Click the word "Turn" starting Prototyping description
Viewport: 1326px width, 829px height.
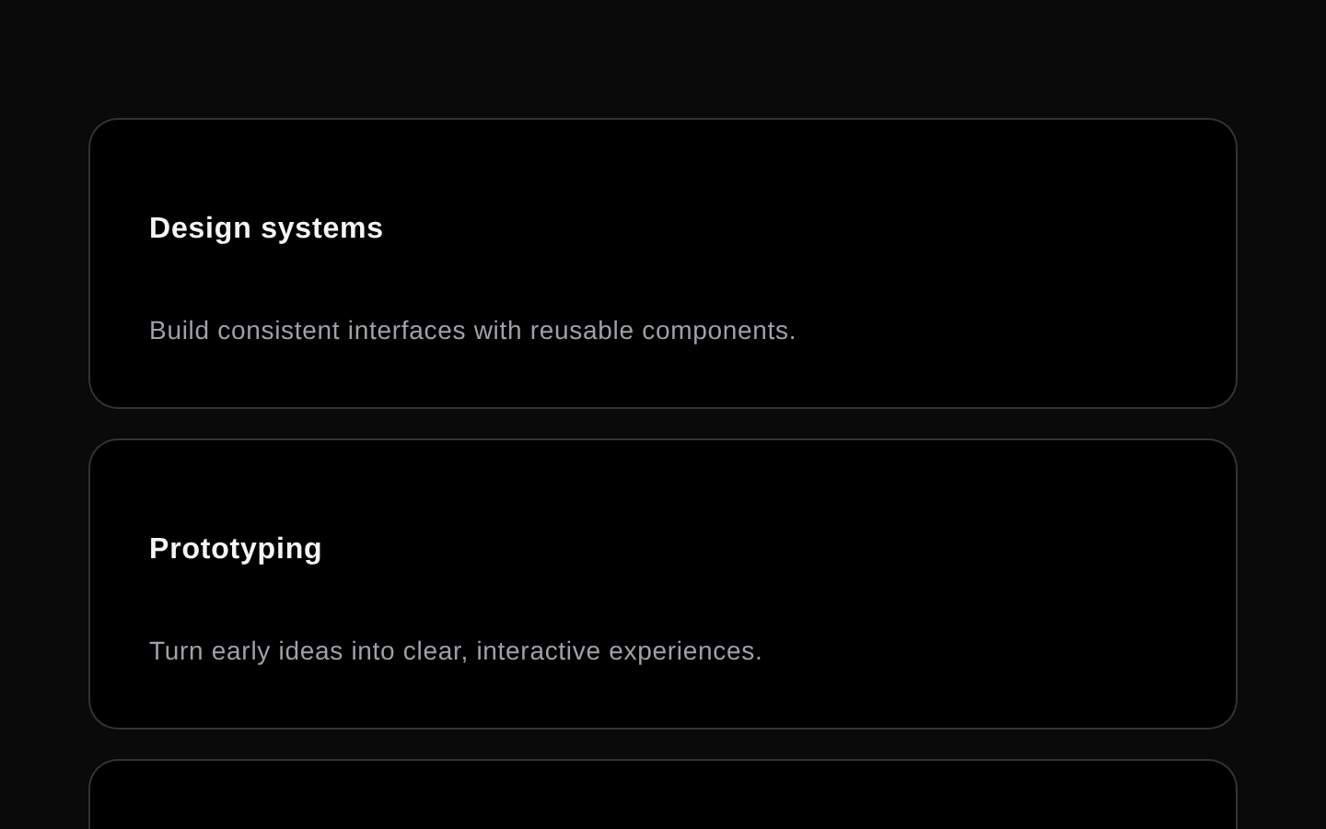pyautogui.click(x=177, y=650)
